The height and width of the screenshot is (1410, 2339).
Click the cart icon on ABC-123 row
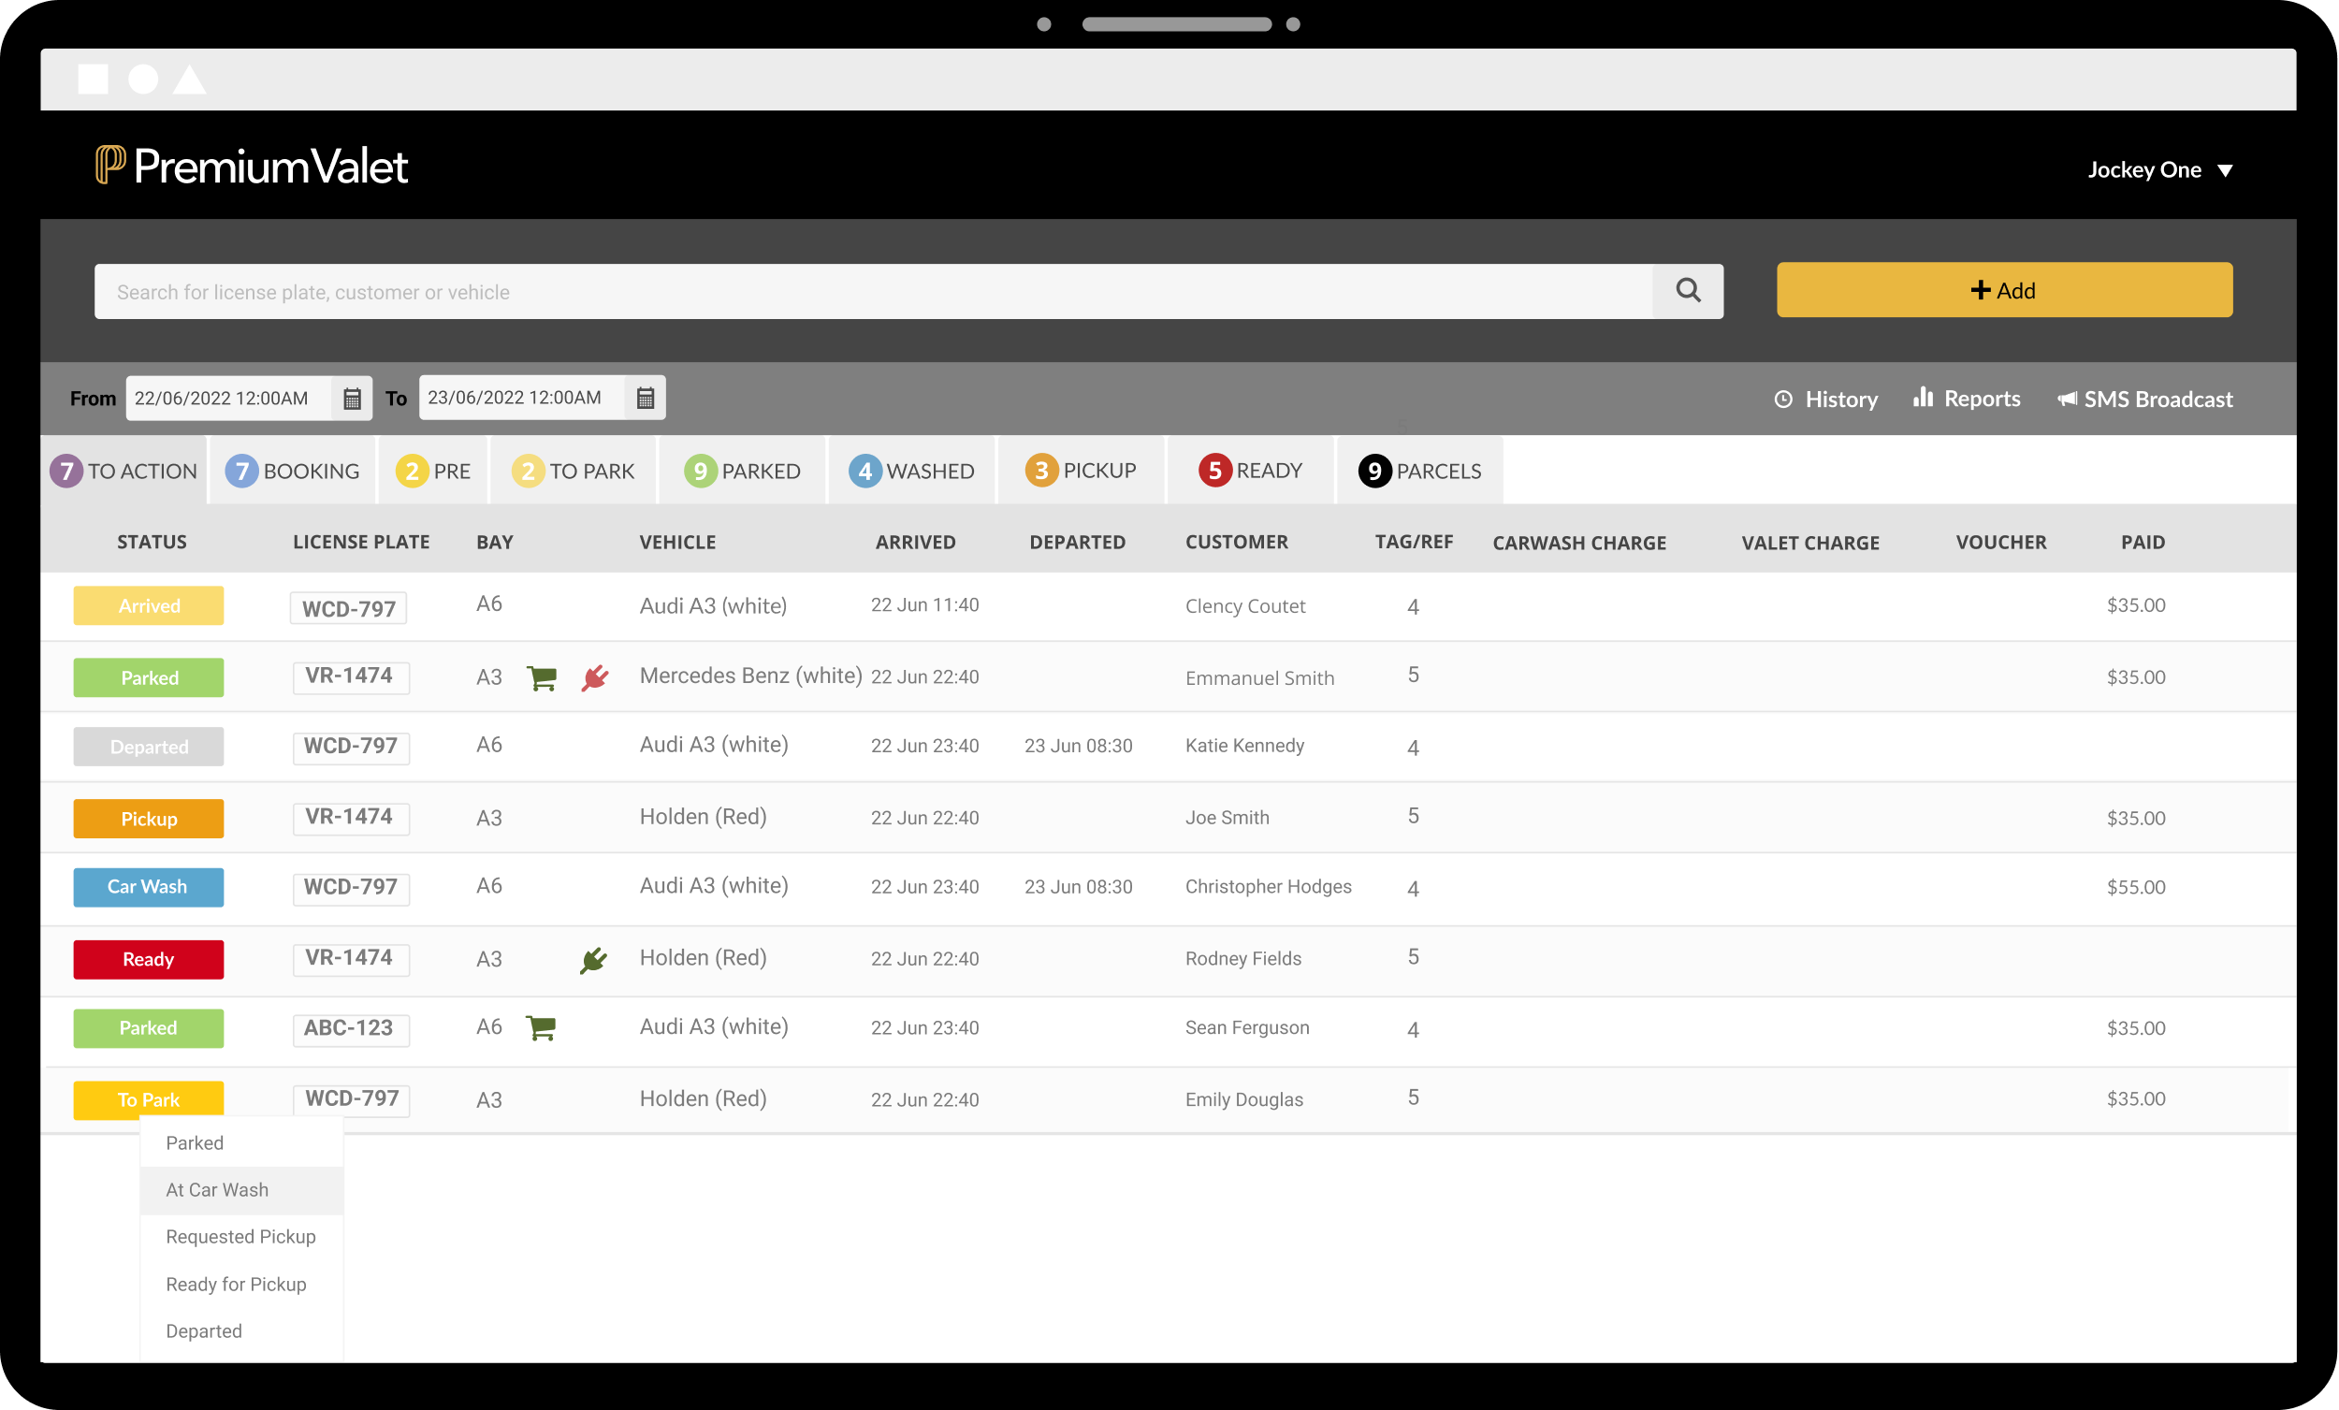point(542,1026)
